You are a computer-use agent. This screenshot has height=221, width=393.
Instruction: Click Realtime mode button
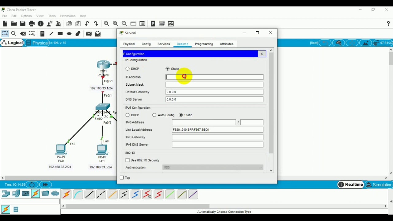pyautogui.click(x=351, y=184)
